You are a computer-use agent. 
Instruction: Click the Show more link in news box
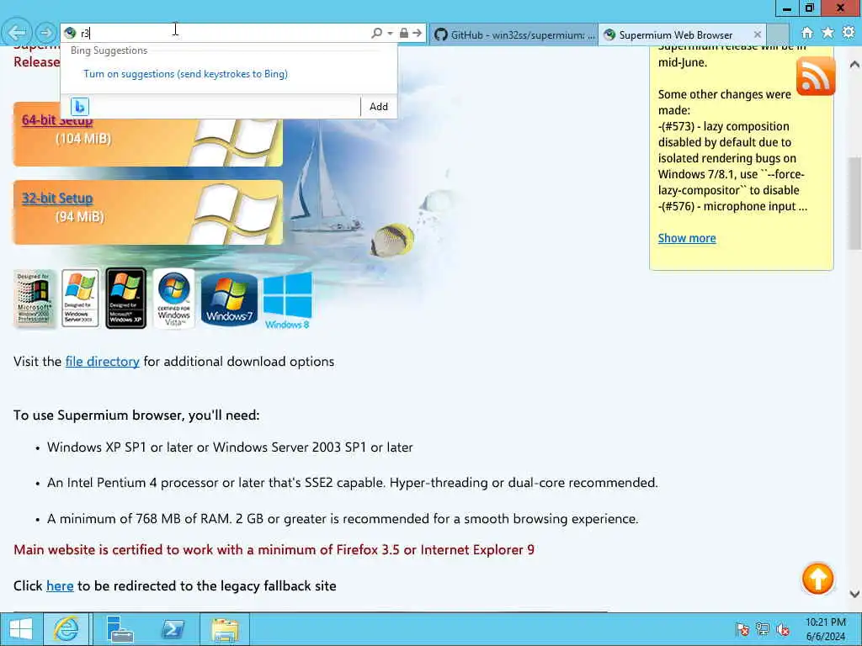click(687, 238)
